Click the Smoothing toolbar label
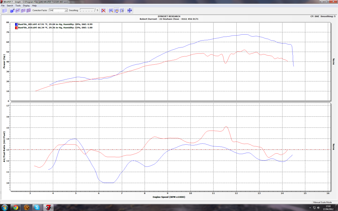The height and width of the screenshot is (211, 338). tap(74, 10)
